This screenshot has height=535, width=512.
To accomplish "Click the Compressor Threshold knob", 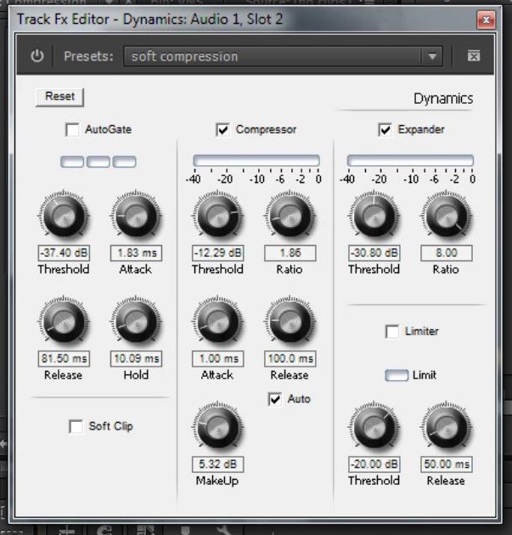I will (x=217, y=215).
